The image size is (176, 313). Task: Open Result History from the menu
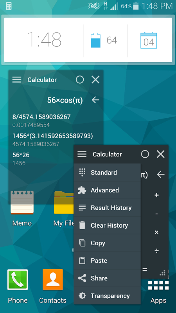[107, 208]
